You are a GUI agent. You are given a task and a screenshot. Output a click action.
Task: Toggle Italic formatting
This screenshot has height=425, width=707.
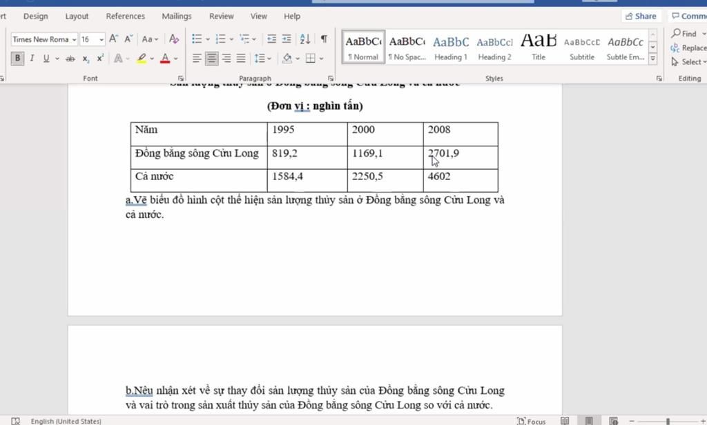[32, 58]
